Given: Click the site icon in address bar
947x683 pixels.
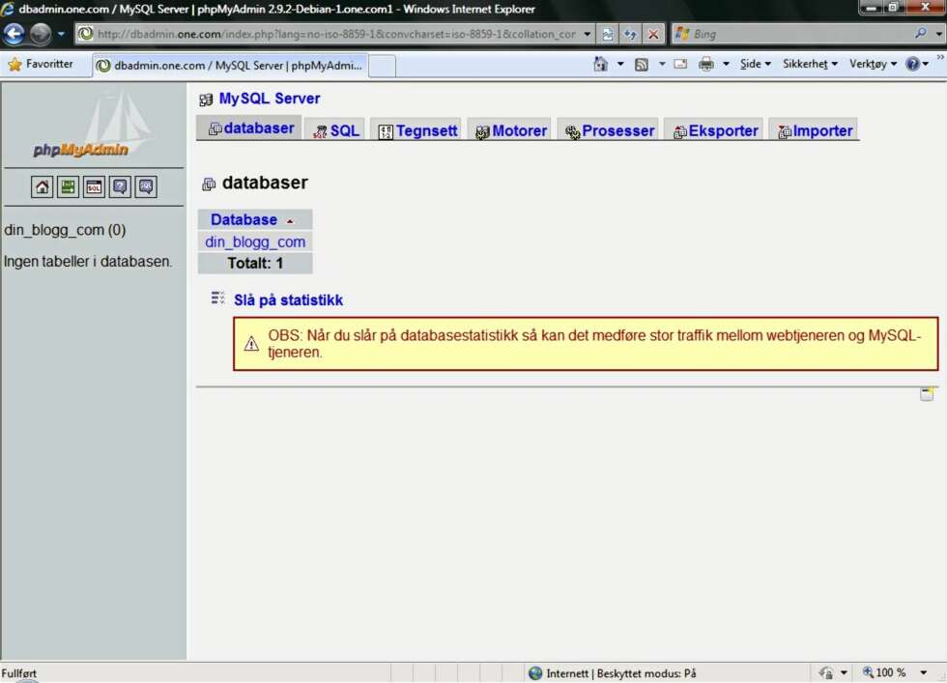Looking at the screenshot, I should (86, 34).
